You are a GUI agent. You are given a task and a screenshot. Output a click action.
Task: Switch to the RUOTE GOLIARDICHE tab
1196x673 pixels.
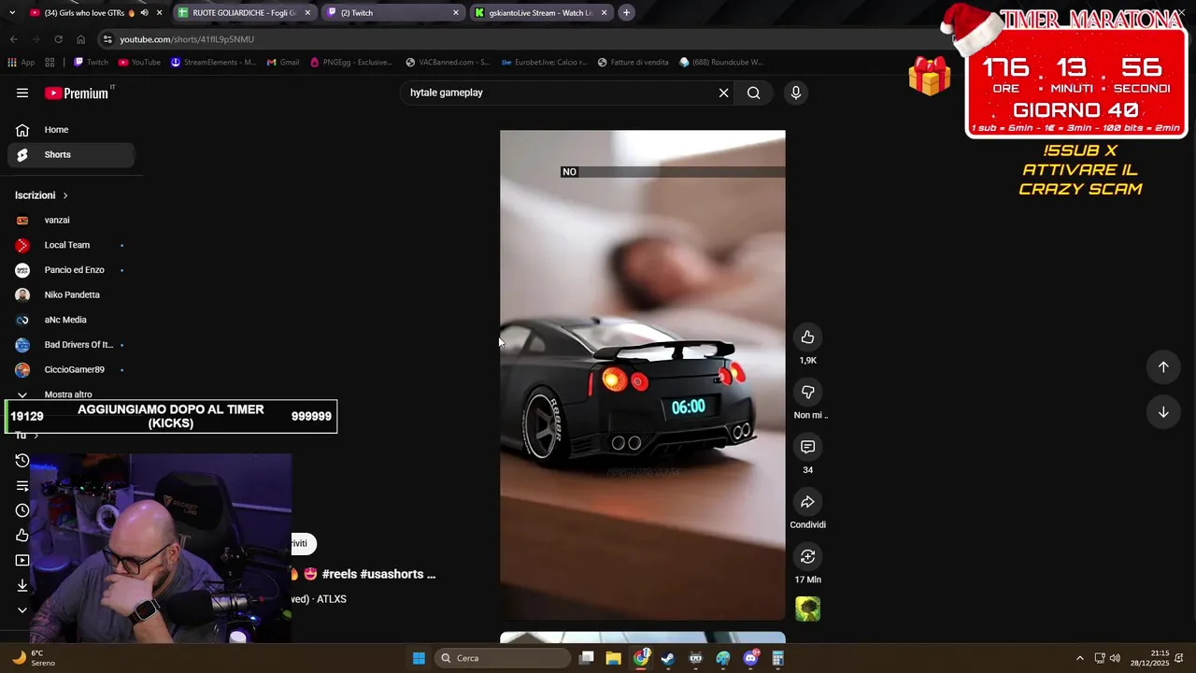coord(243,13)
